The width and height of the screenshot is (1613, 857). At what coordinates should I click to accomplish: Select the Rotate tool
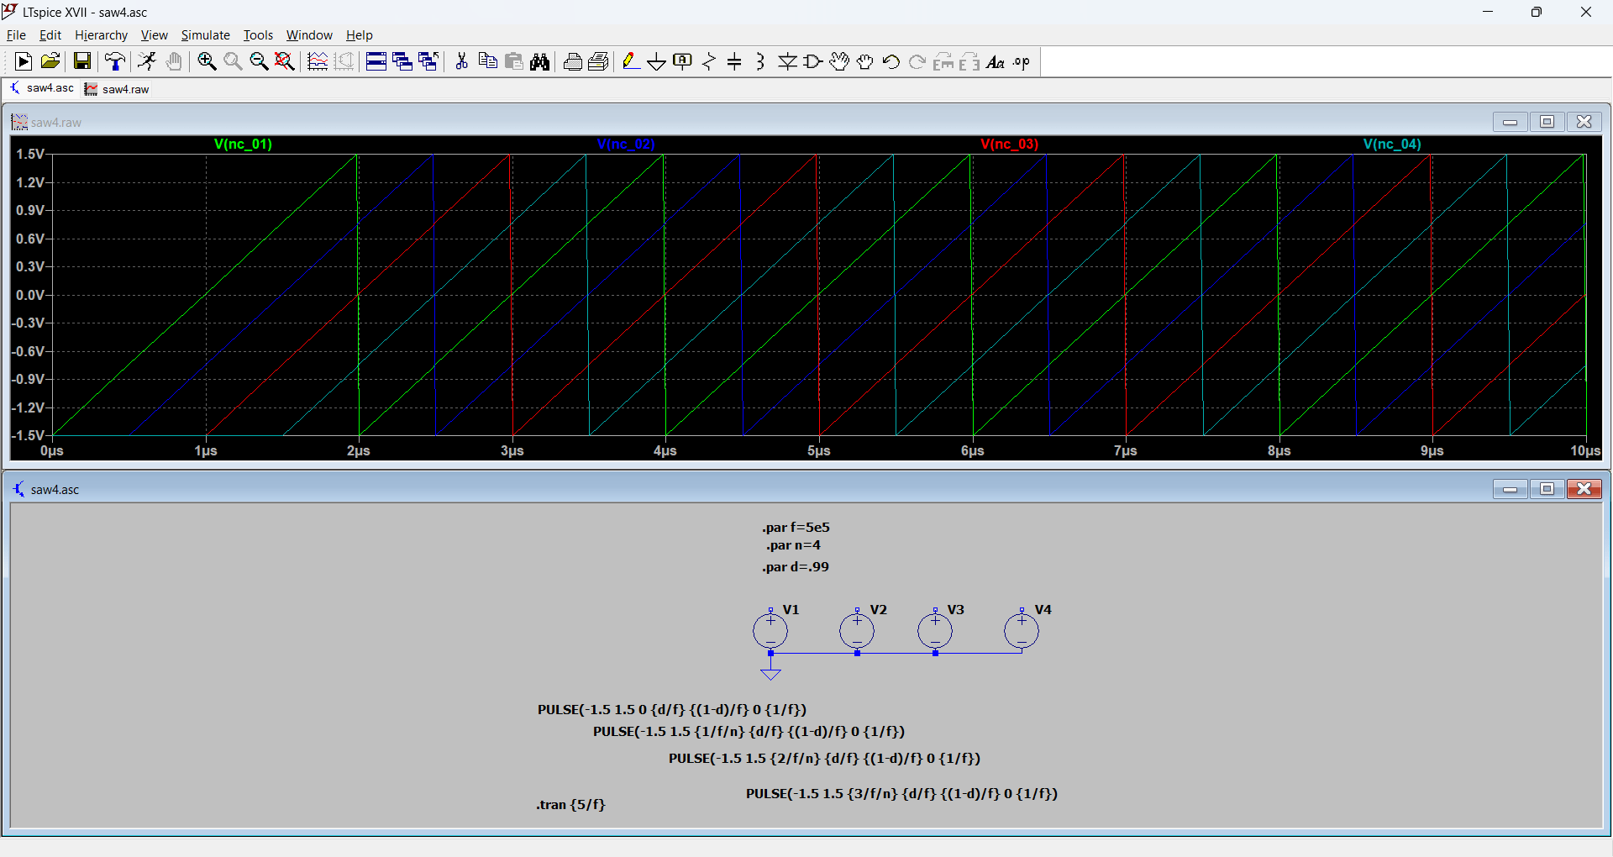[943, 61]
